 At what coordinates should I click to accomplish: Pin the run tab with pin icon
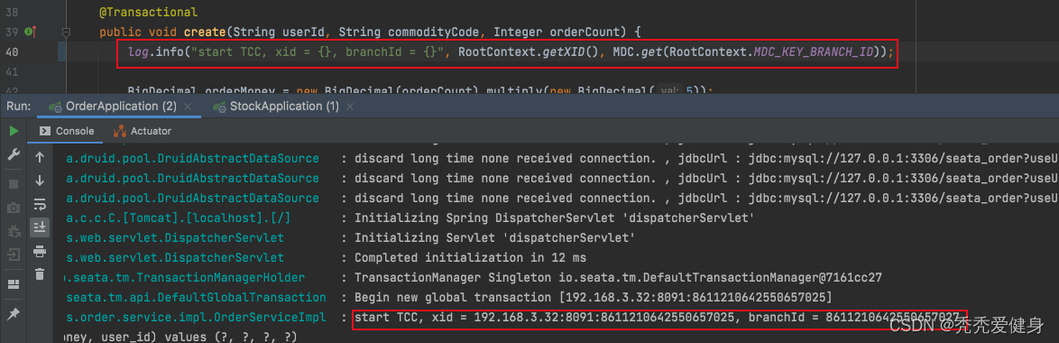pos(14,315)
